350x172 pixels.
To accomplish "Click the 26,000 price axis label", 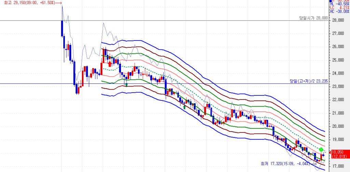I will coord(337,47).
